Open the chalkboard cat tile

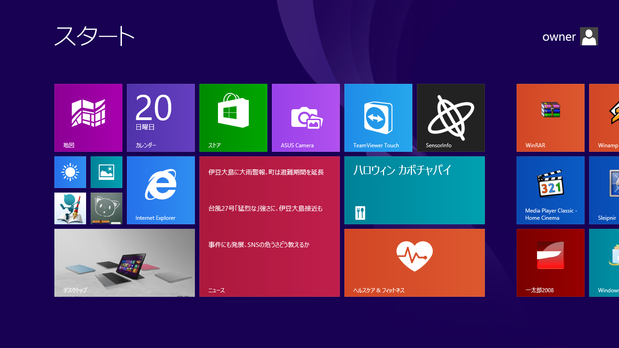(x=106, y=208)
